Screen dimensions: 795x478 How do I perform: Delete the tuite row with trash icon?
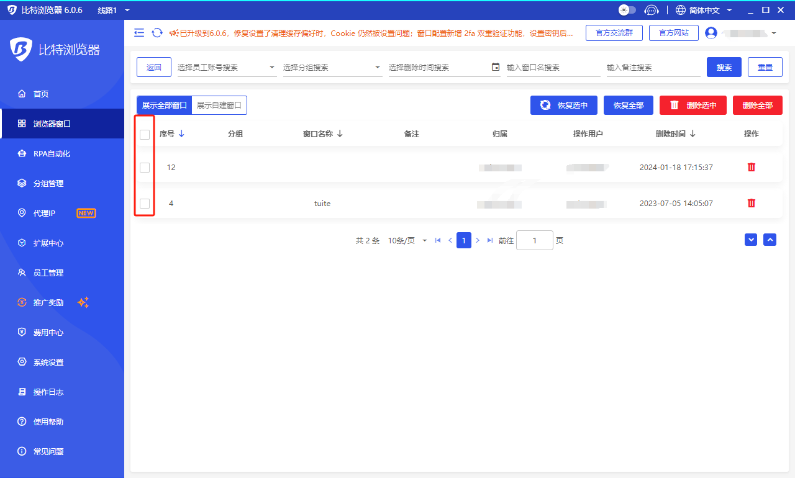[x=752, y=203]
